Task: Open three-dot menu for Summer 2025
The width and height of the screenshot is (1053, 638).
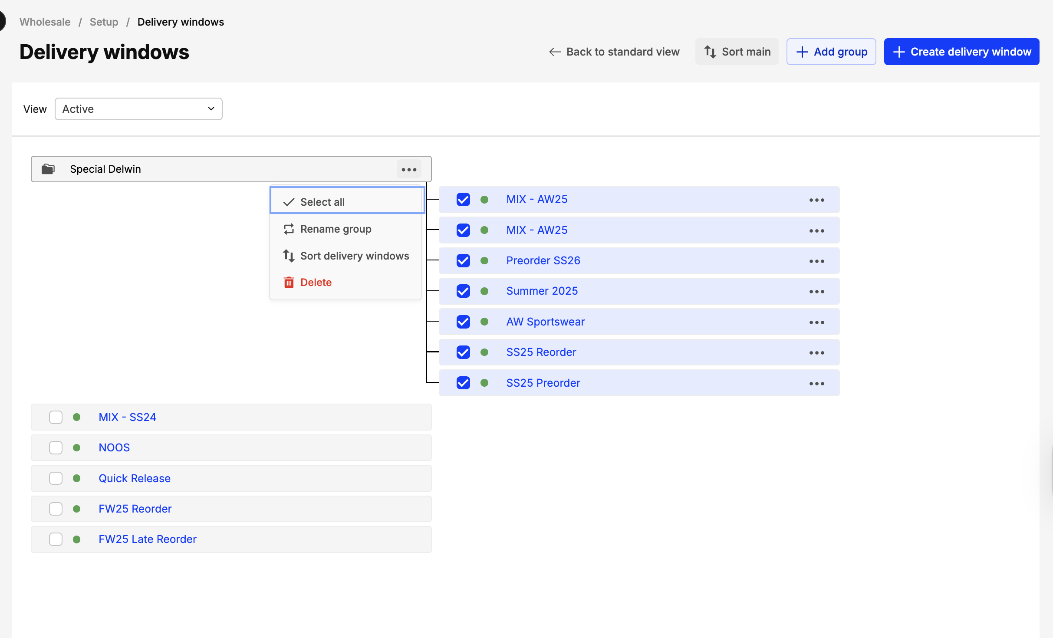Action: click(x=816, y=292)
